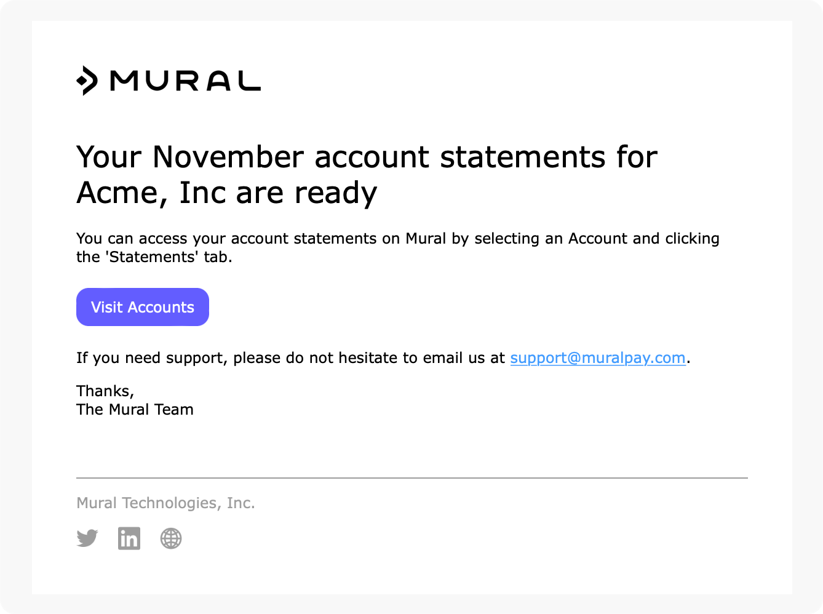Click the 'If you need support' sentence
823x614 pixels.
pyautogui.click(x=289, y=358)
